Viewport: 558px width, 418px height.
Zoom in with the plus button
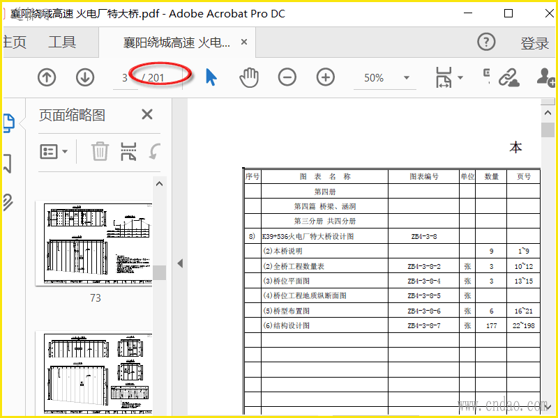coord(326,77)
